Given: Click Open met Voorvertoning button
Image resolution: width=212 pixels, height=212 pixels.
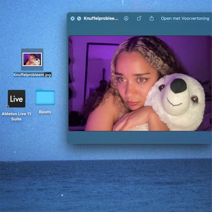Looking at the screenshot, I should (185, 19).
